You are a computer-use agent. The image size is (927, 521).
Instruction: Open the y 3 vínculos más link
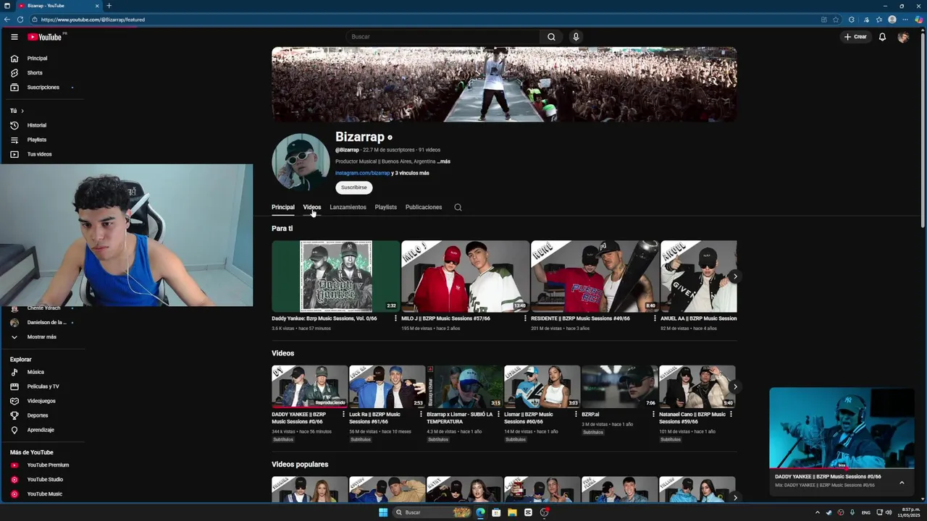point(411,173)
